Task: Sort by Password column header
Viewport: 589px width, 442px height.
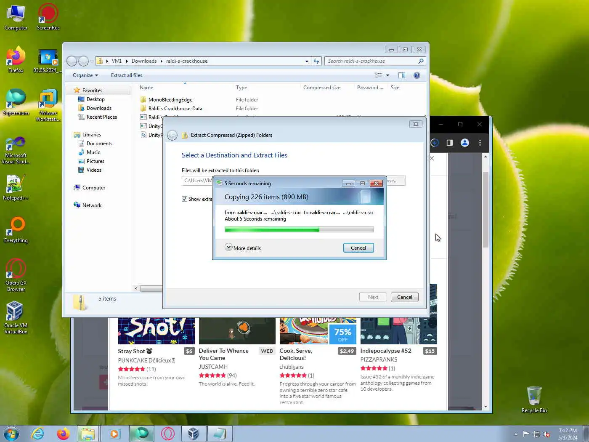Action: tap(370, 88)
